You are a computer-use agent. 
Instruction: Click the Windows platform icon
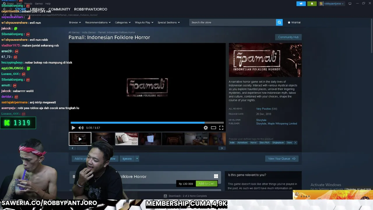pyautogui.click(x=216, y=176)
